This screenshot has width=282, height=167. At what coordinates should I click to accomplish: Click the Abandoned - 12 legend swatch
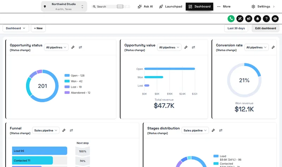[67, 92]
